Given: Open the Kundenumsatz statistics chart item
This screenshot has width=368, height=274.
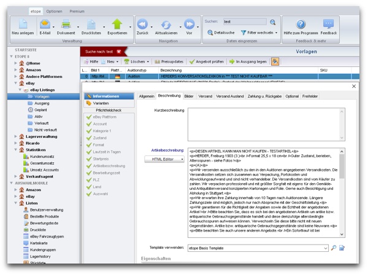Looking at the screenshot, I should (39, 157).
